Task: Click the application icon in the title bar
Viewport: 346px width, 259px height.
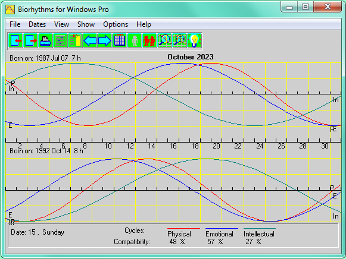Action: 10,10
